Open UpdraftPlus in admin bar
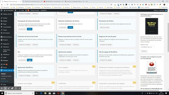169x95 pixels. tap(44, 11)
